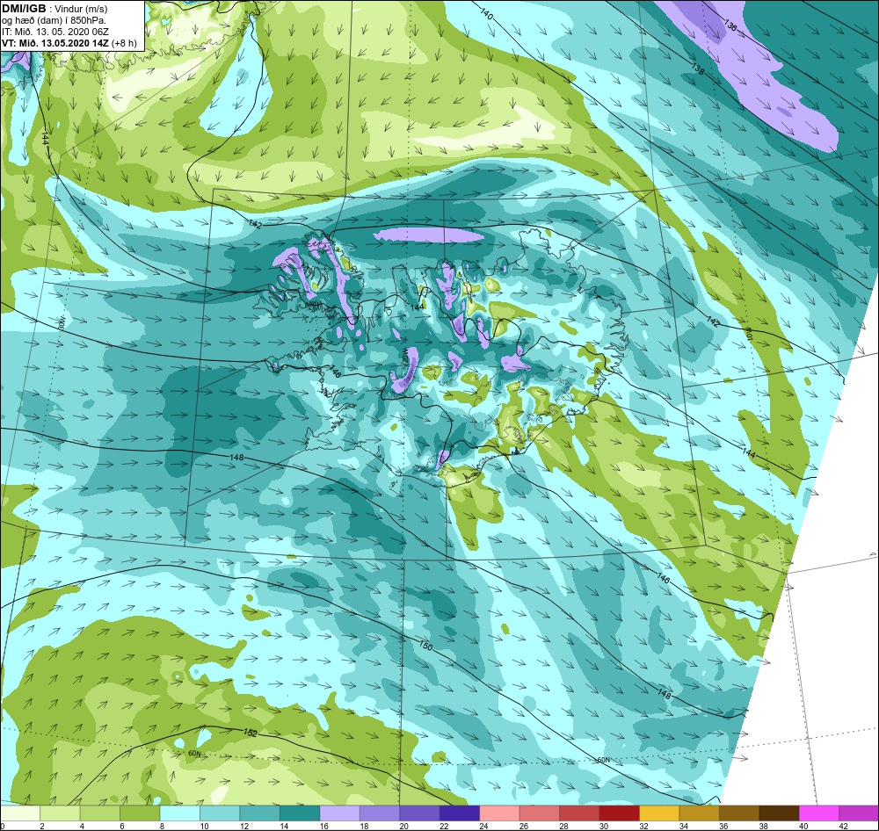Select the '152' height contour label
This screenshot has height=831, width=879.
[x=251, y=733]
